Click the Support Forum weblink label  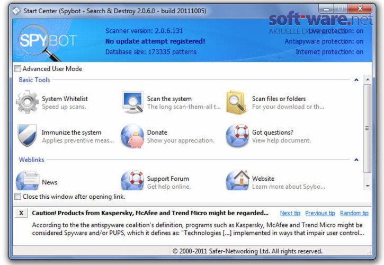click(x=168, y=179)
